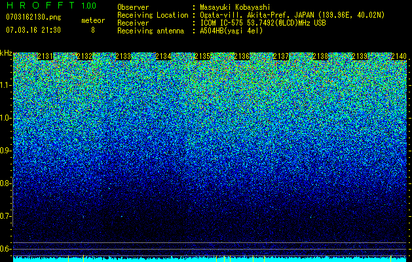This screenshot has height=262, width=412.
Task: Click the 2132 time marker
Action: tap(84, 56)
